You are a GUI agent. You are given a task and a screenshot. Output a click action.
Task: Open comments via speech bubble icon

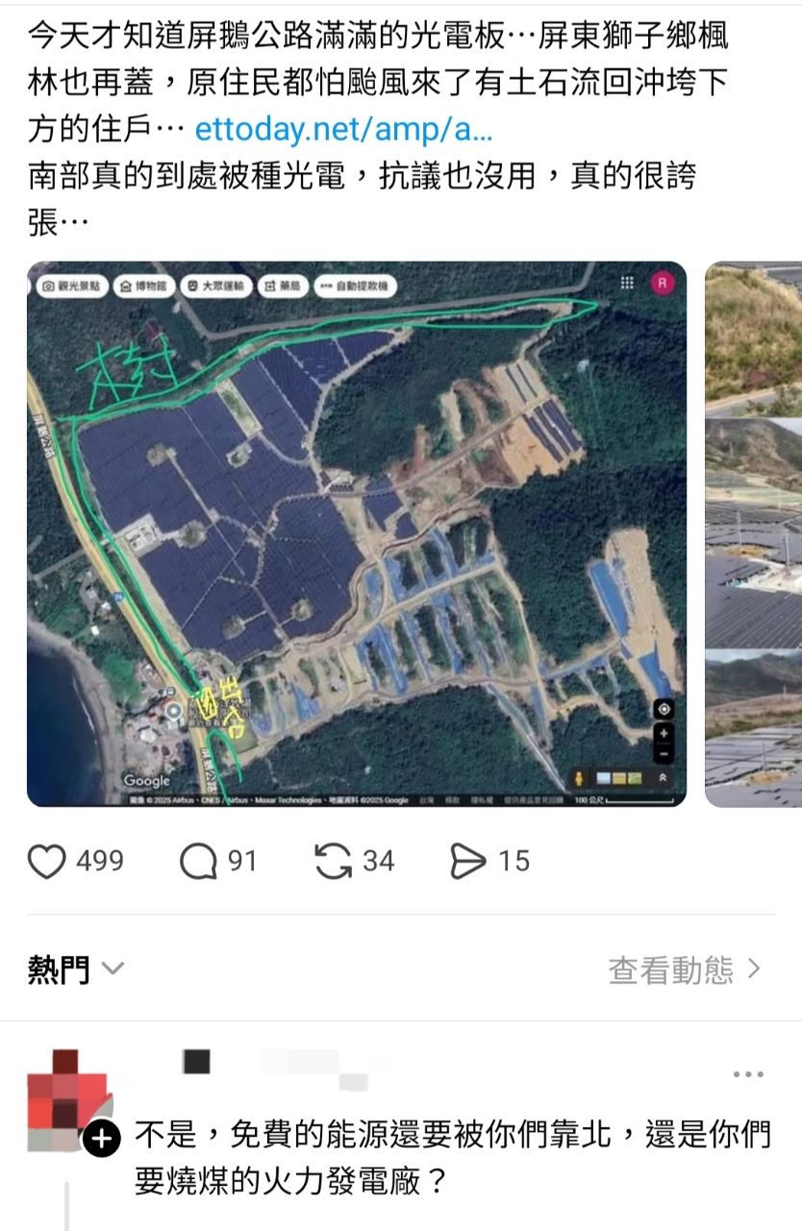pyautogui.click(x=198, y=861)
